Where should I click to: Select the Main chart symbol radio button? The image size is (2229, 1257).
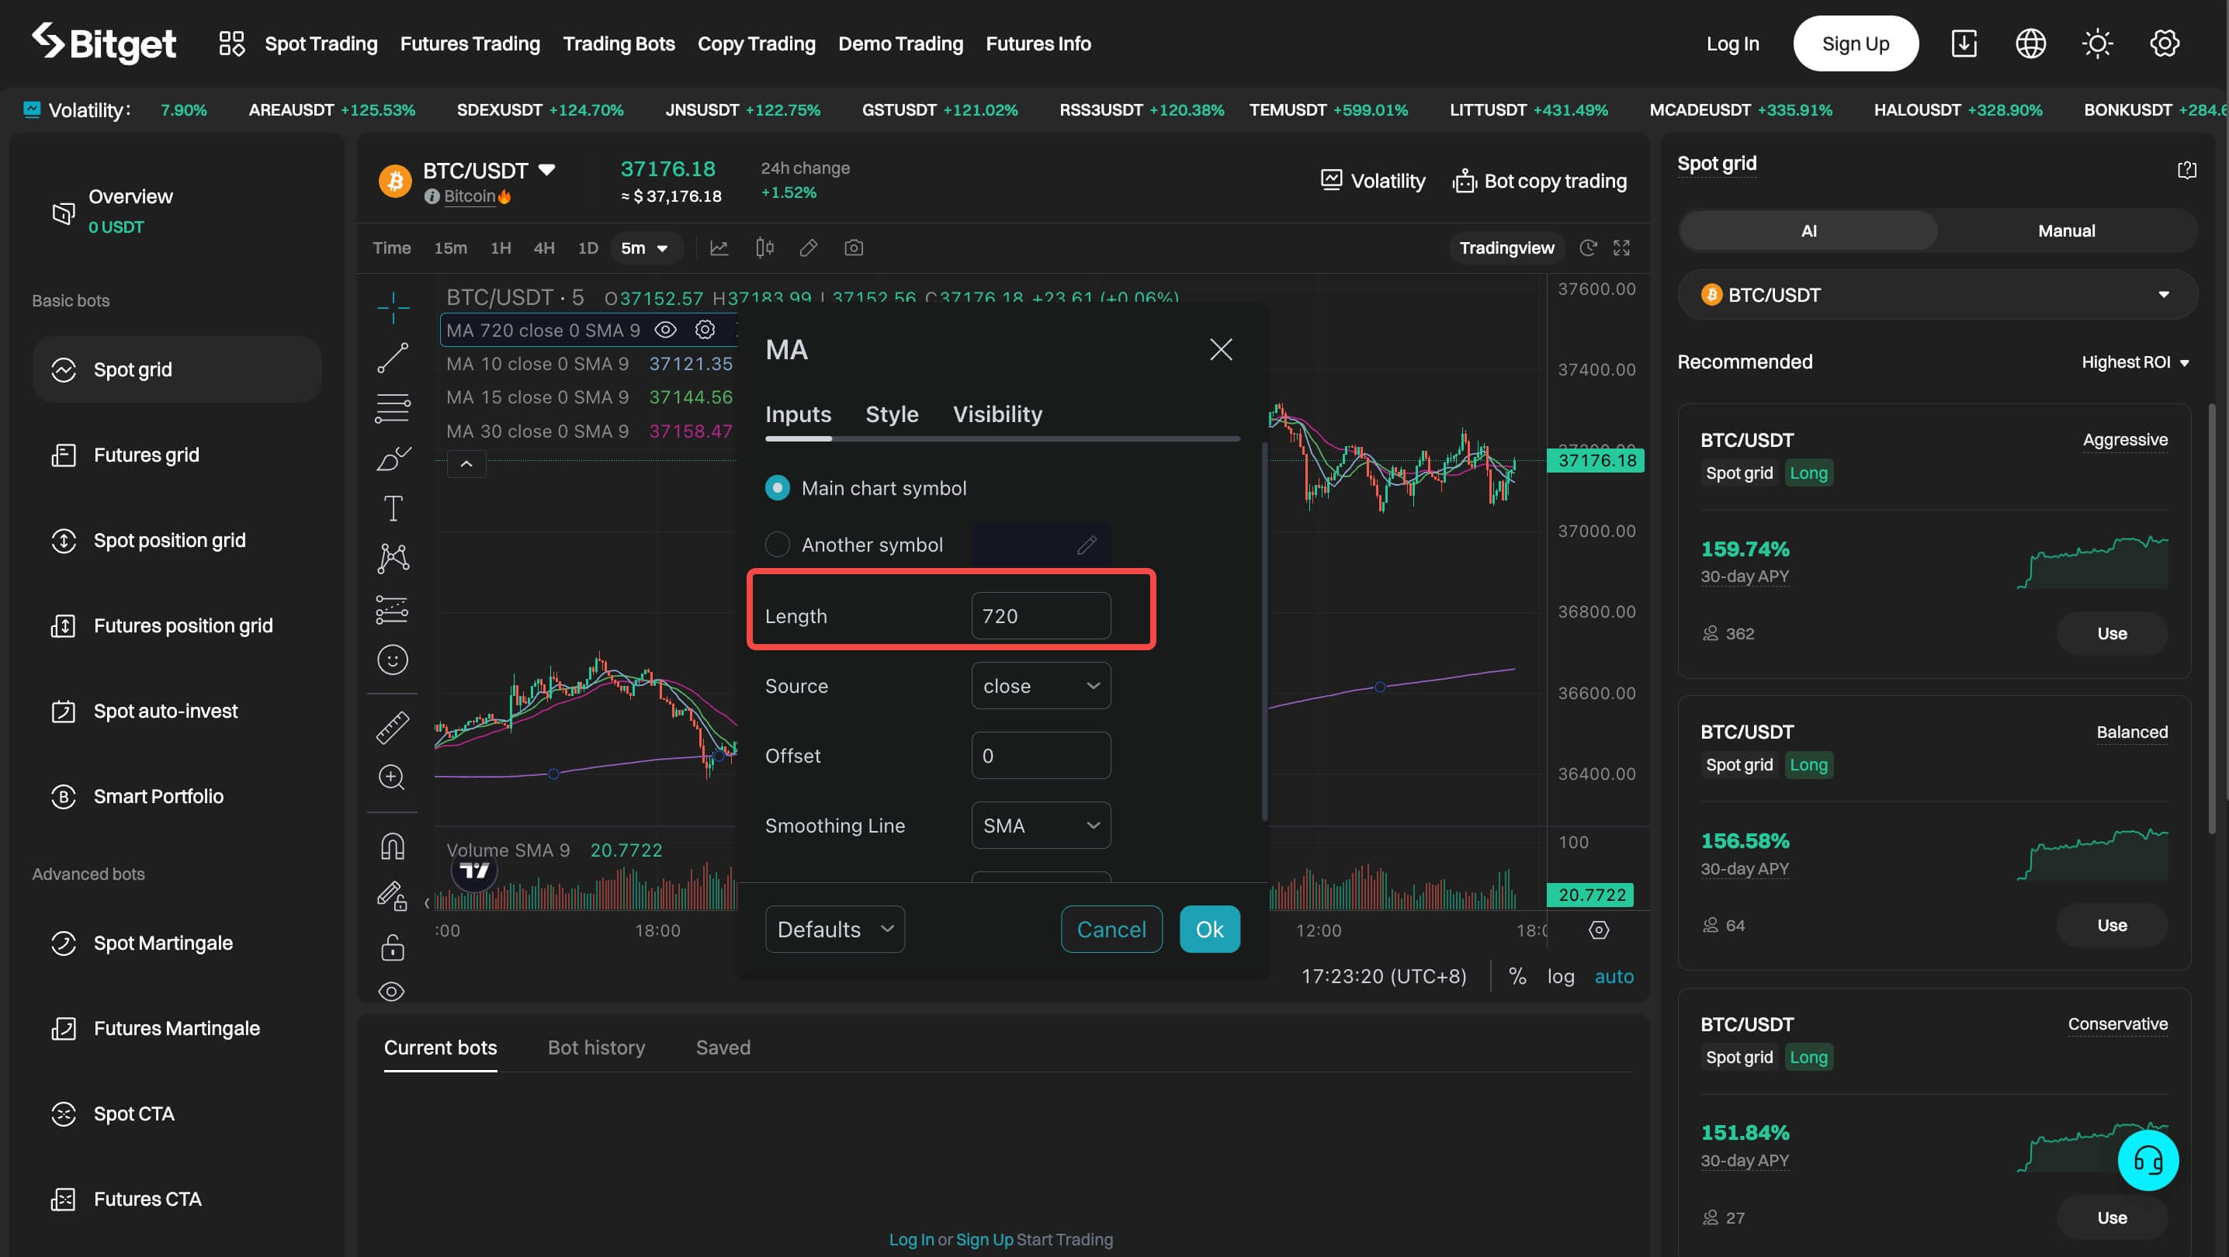tap(776, 488)
